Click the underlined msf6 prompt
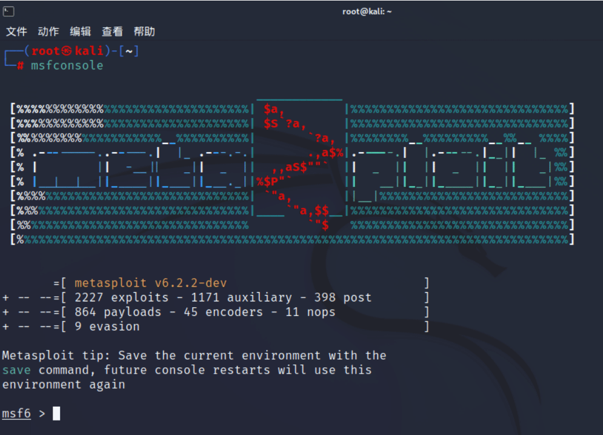The width and height of the screenshot is (603, 435). (x=17, y=414)
